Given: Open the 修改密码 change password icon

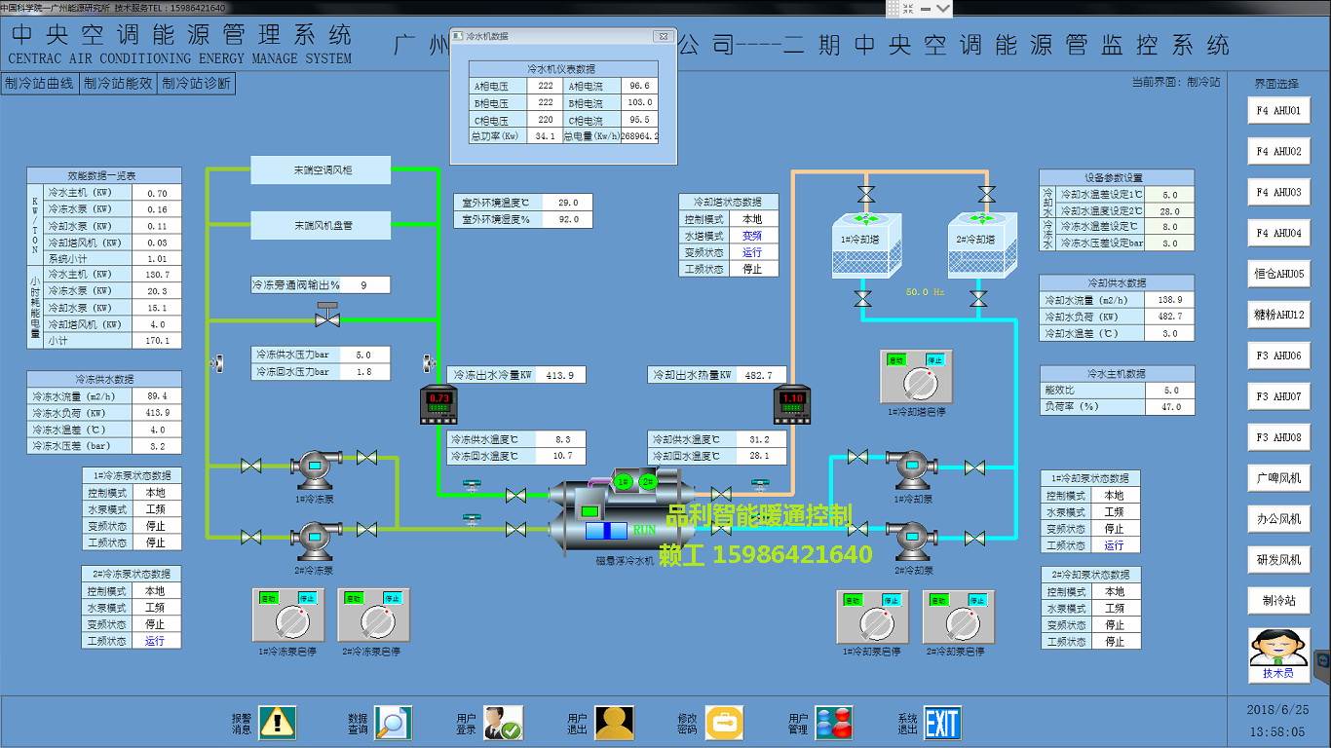Looking at the screenshot, I should [x=724, y=723].
